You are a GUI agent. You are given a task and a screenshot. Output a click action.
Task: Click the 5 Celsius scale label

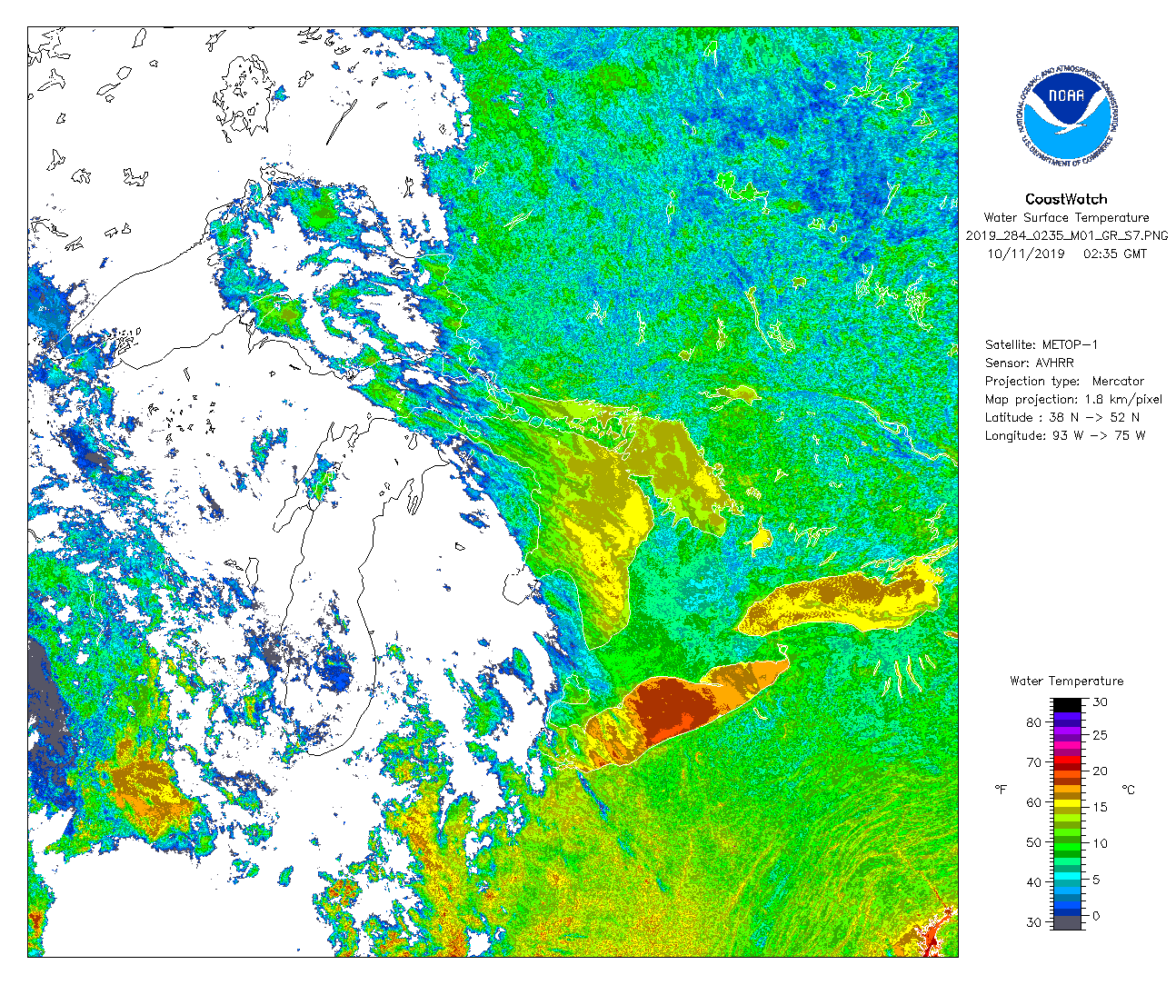point(1097,880)
